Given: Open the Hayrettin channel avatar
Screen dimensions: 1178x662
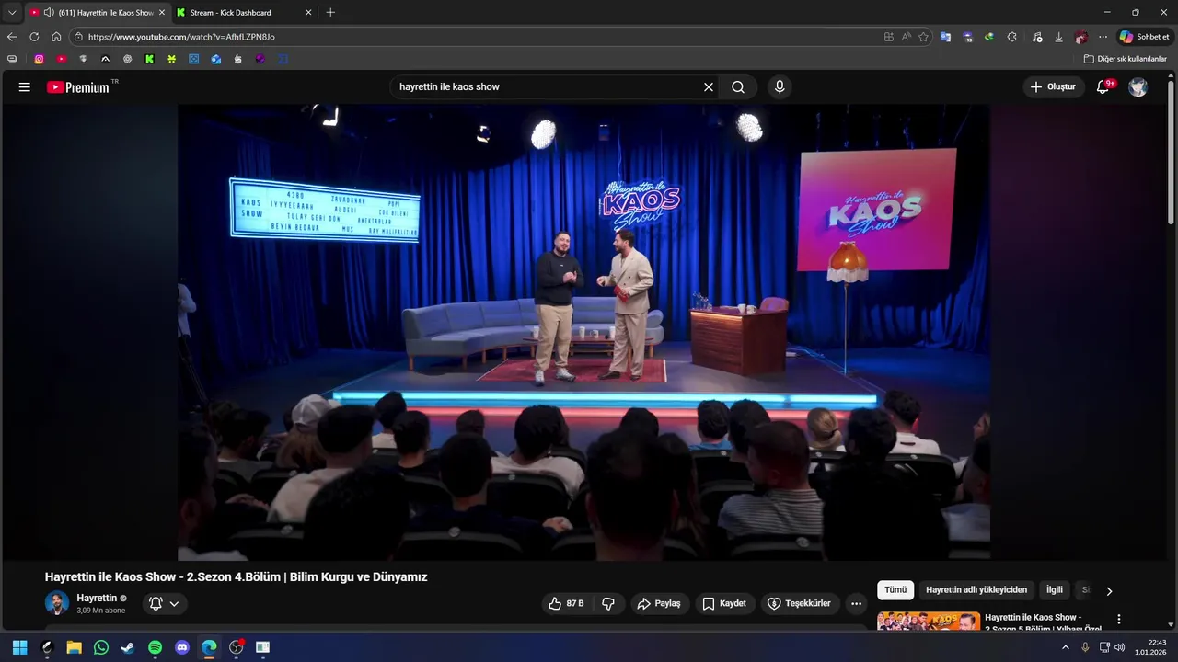Looking at the screenshot, I should (57, 603).
